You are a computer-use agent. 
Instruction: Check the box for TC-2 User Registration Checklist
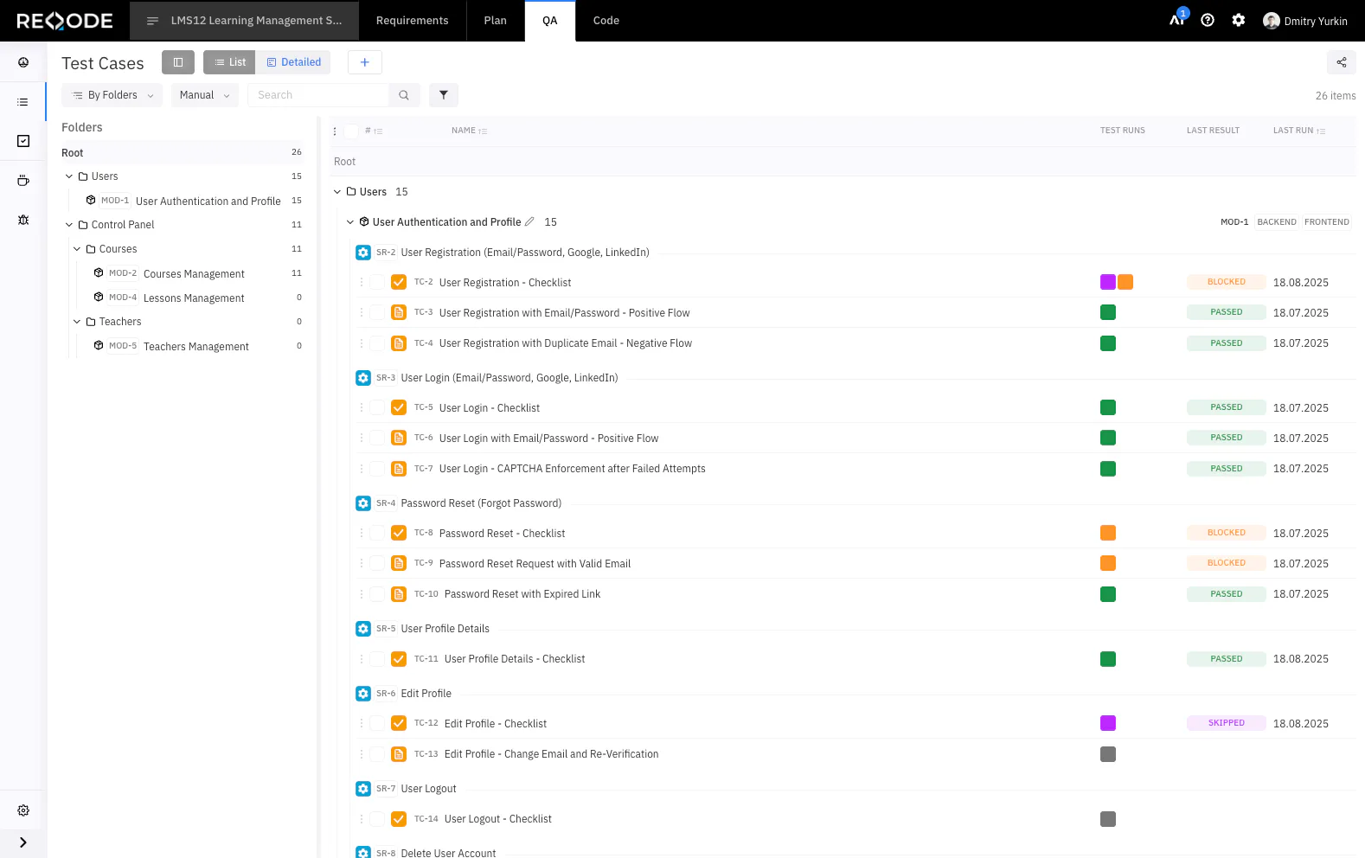point(377,282)
